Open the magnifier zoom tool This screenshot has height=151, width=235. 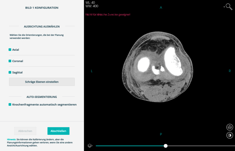229,7
